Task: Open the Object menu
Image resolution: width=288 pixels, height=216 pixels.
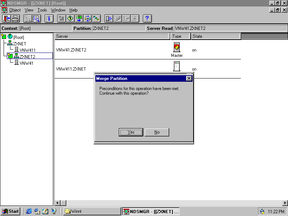Action: point(15,10)
